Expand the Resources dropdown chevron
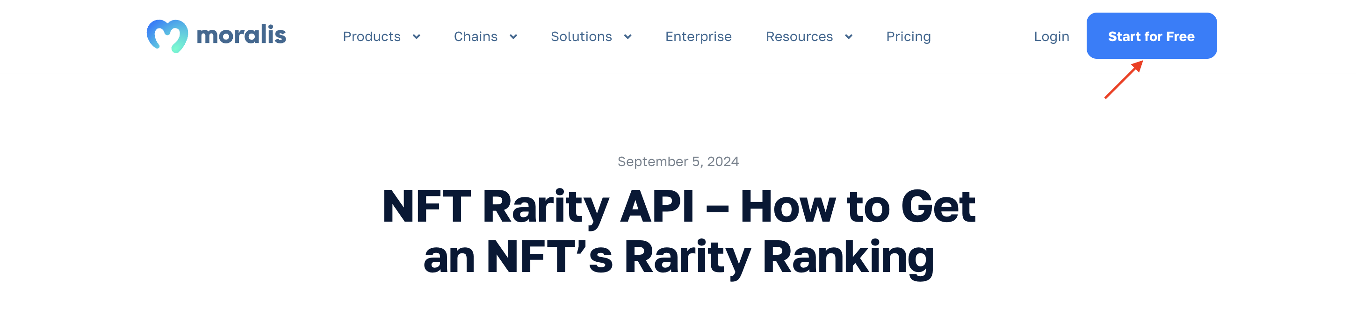The width and height of the screenshot is (1356, 335). tap(849, 37)
